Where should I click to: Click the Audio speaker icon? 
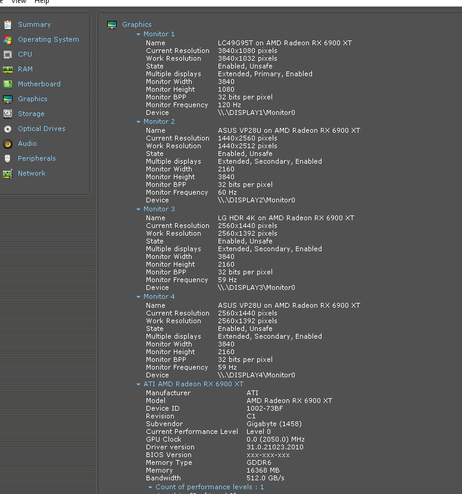click(x=8, y=143)
